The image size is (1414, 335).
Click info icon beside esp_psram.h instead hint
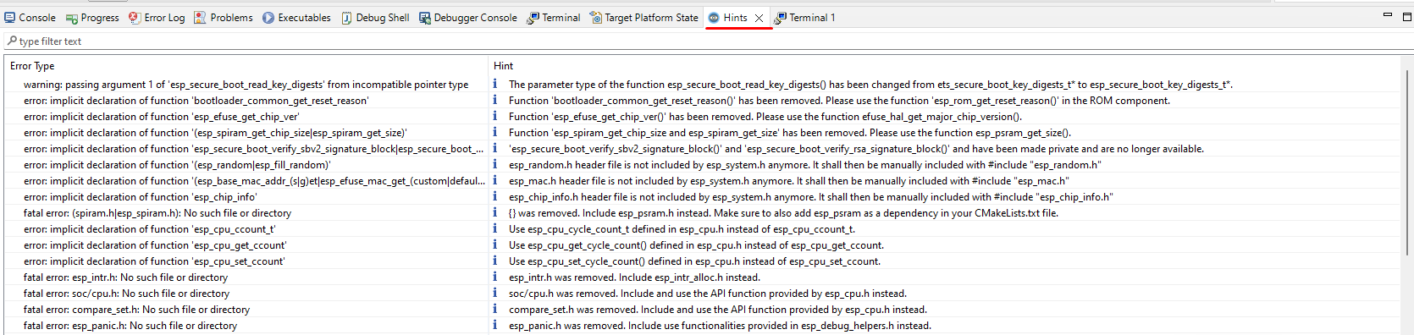[x=495, y=212]
